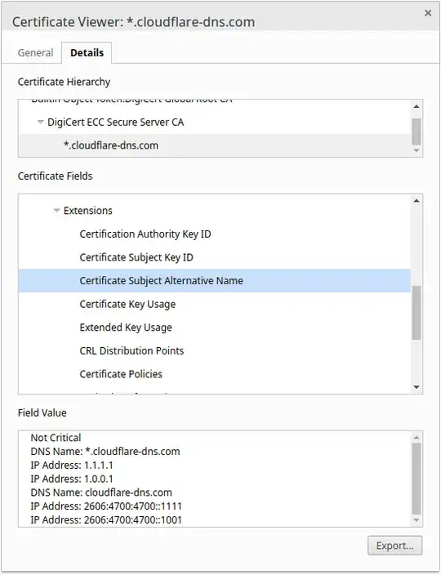Select Certificate Subject Key ID field
The width and height of the screenshot is (441, 575).
215,257
